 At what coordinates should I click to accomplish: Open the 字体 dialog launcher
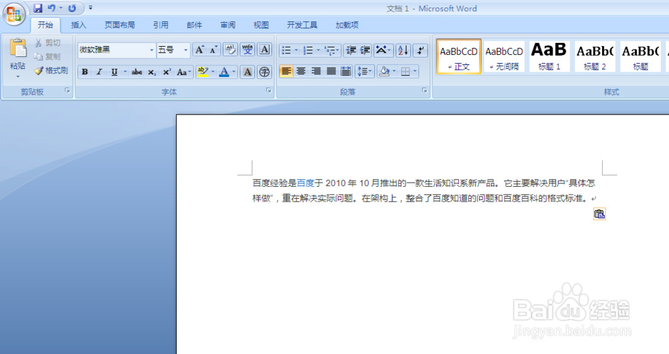pos(269,90)
